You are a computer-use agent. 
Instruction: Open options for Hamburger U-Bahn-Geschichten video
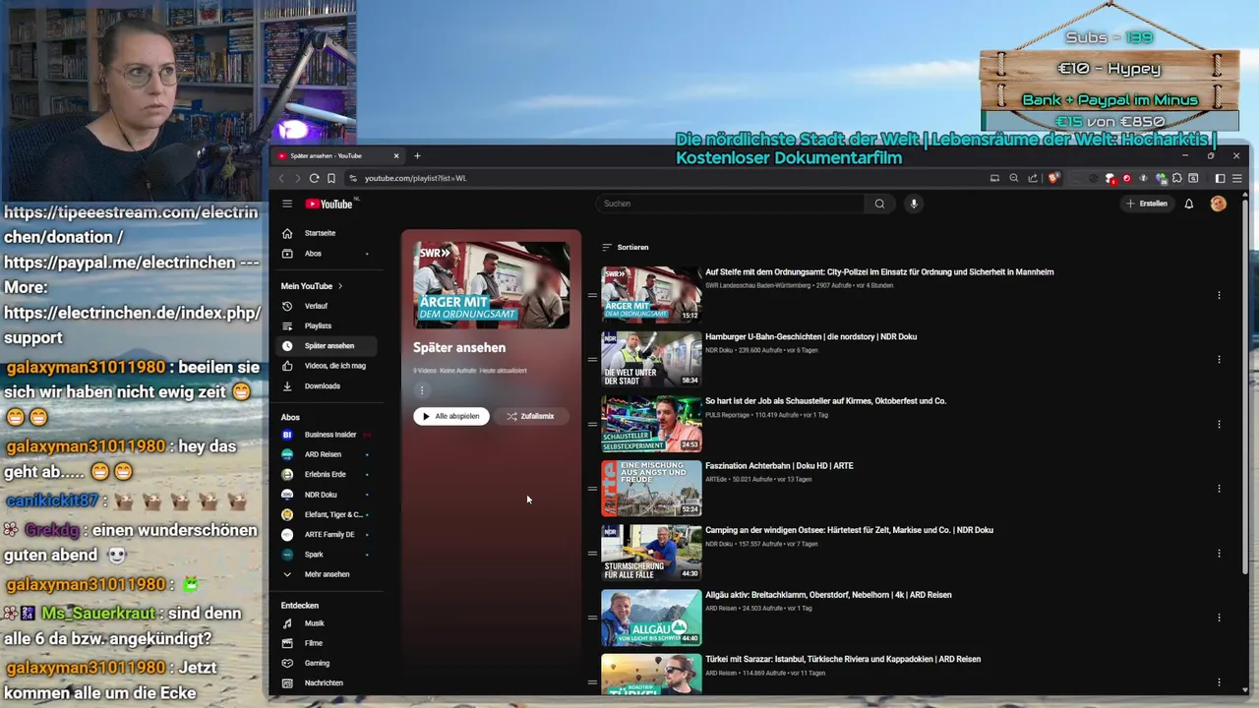(1219, 360)
